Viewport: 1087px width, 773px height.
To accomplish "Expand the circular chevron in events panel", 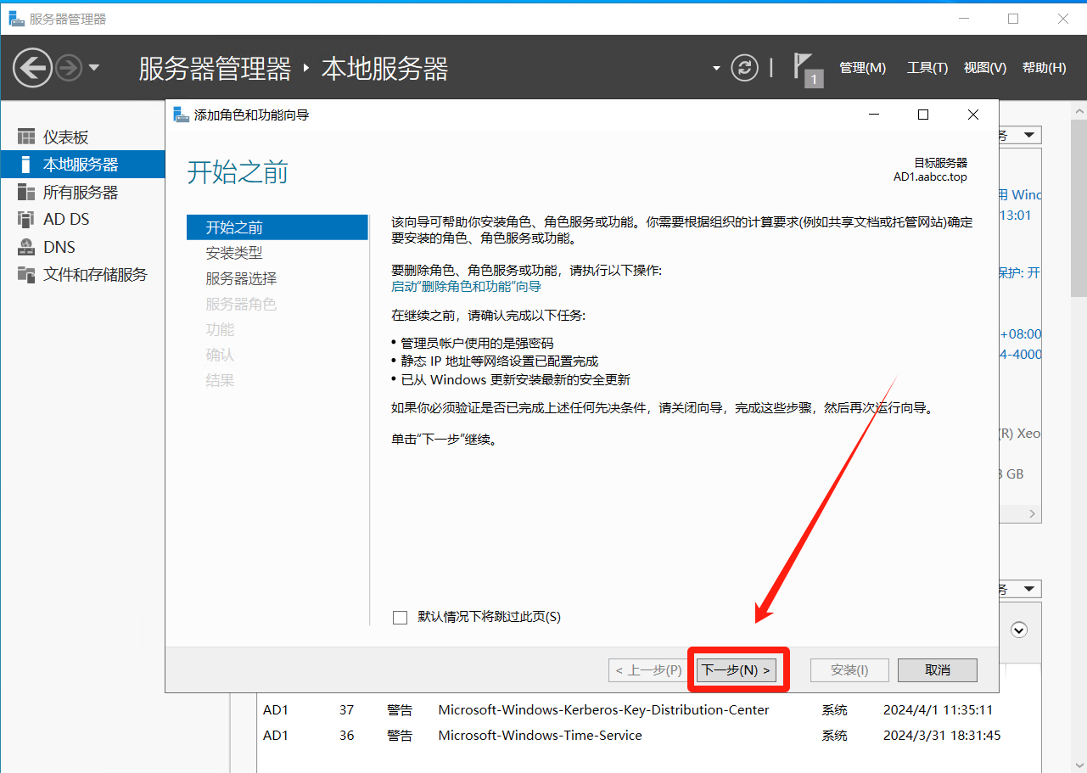I will coord(1020,630).
